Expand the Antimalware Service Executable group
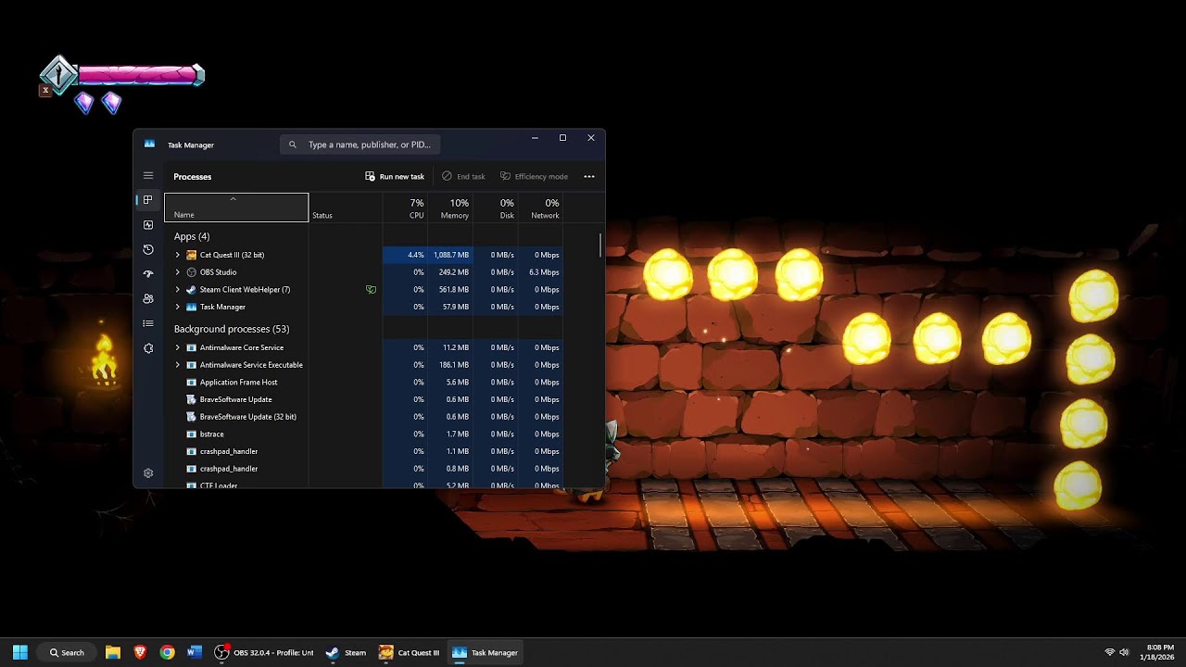This screenshot has height=667, width=1186. tap(177, 365)
